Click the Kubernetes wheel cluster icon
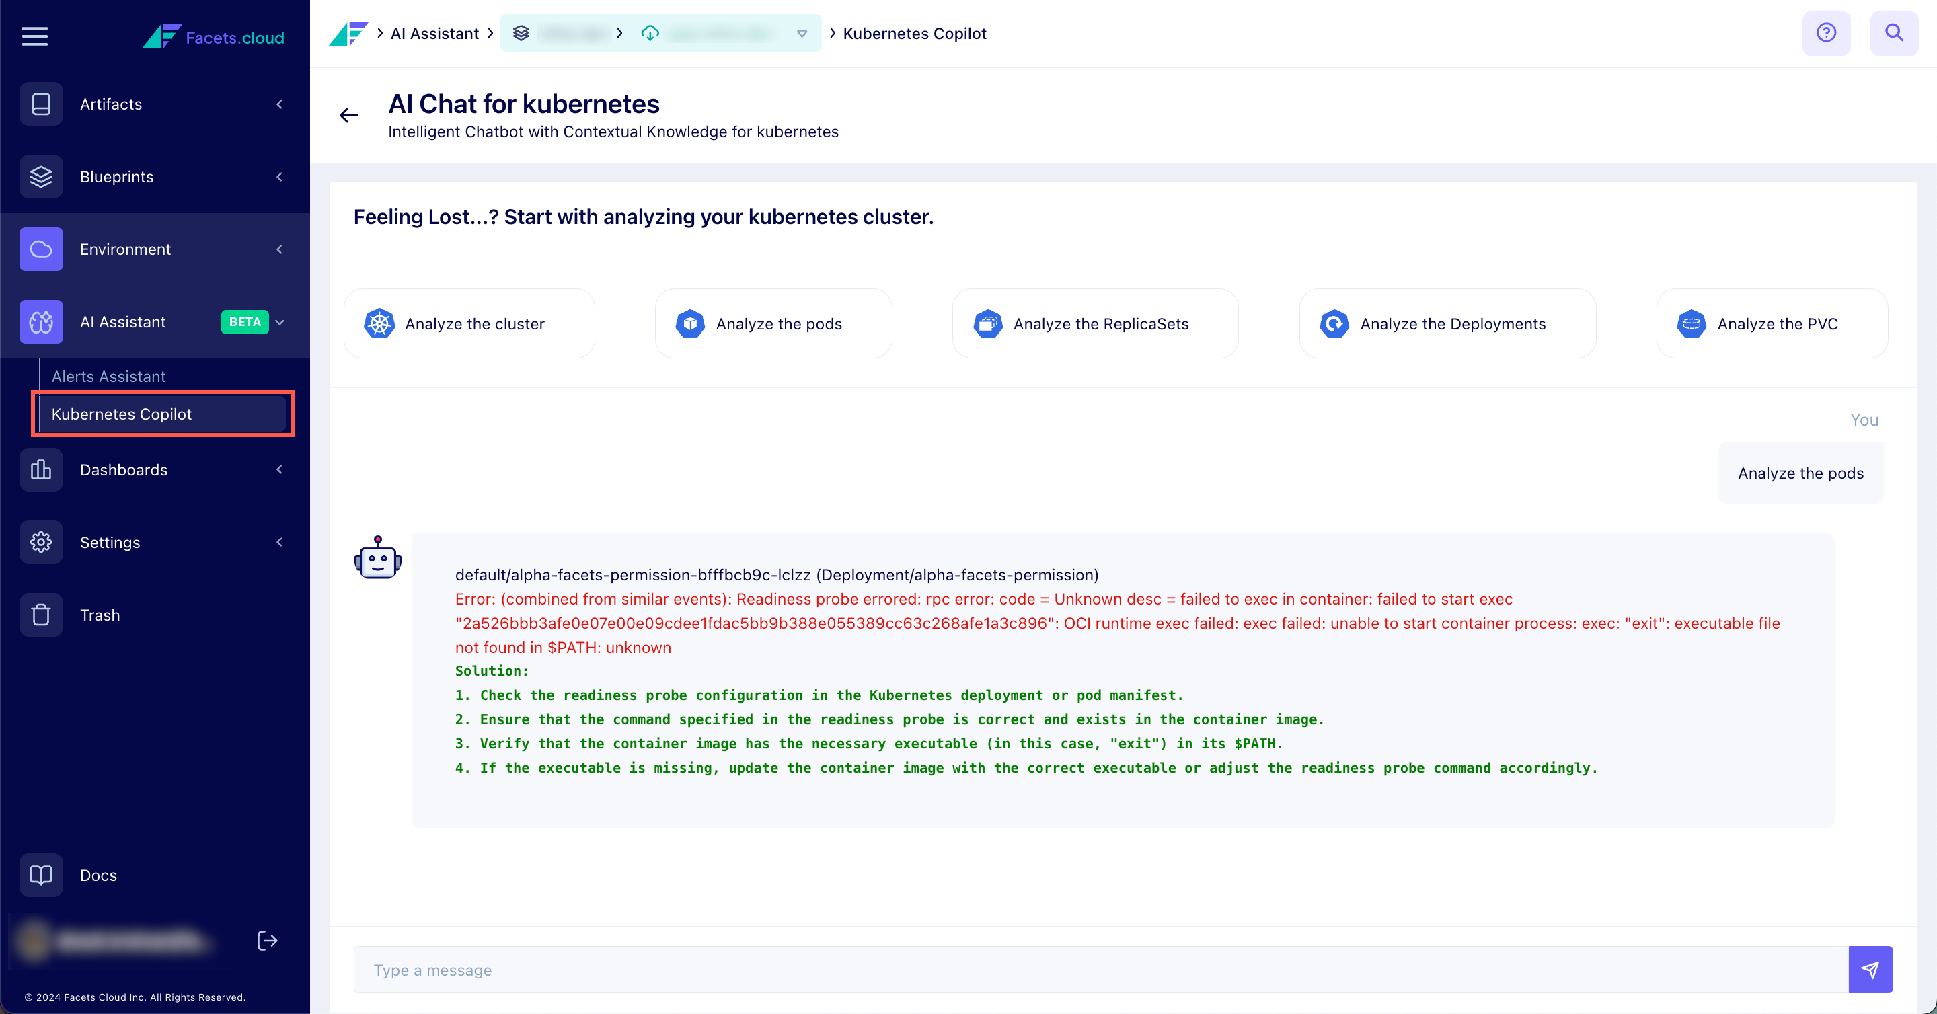This screenshot has height=1014, width=1937. 380,324
